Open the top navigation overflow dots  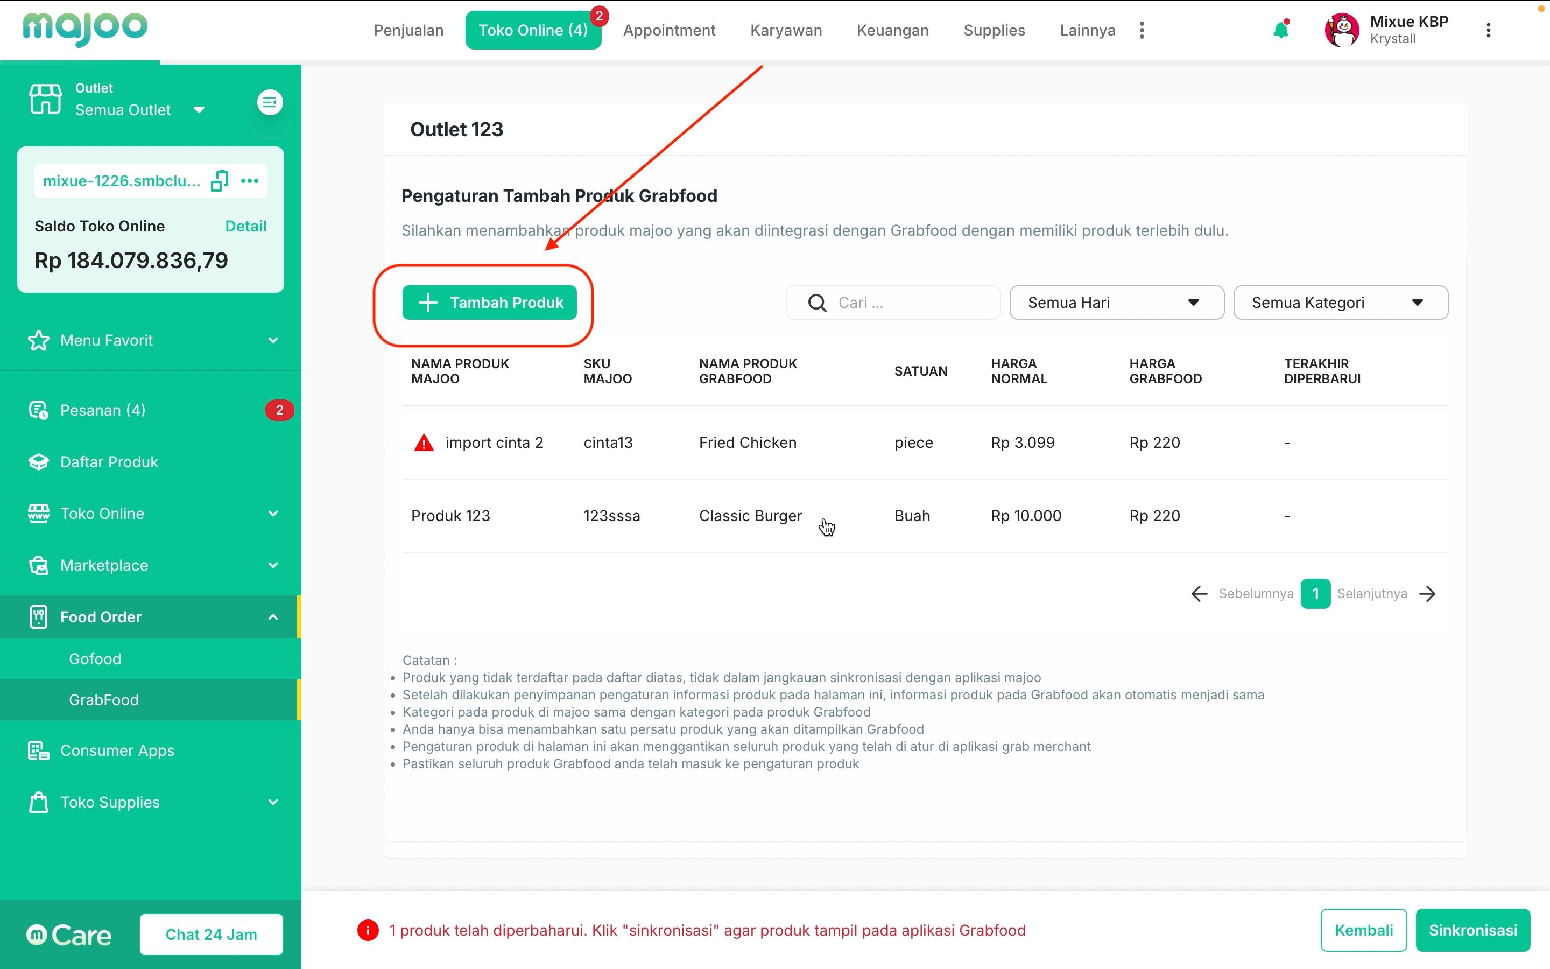1142,30
